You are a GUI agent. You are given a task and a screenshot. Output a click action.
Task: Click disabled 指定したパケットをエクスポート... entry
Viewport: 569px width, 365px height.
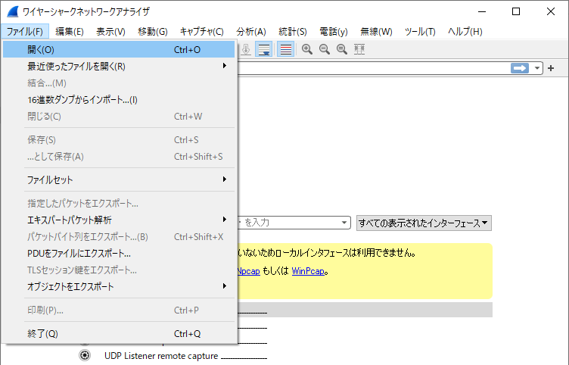tap(119, 203)
